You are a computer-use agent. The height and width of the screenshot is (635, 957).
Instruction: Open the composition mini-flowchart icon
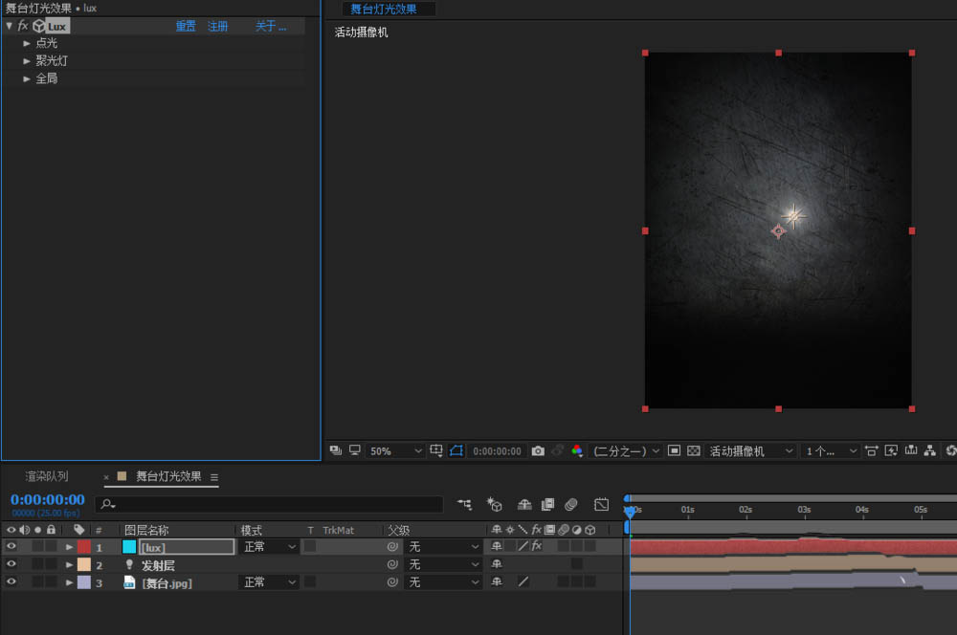[464, 504]
